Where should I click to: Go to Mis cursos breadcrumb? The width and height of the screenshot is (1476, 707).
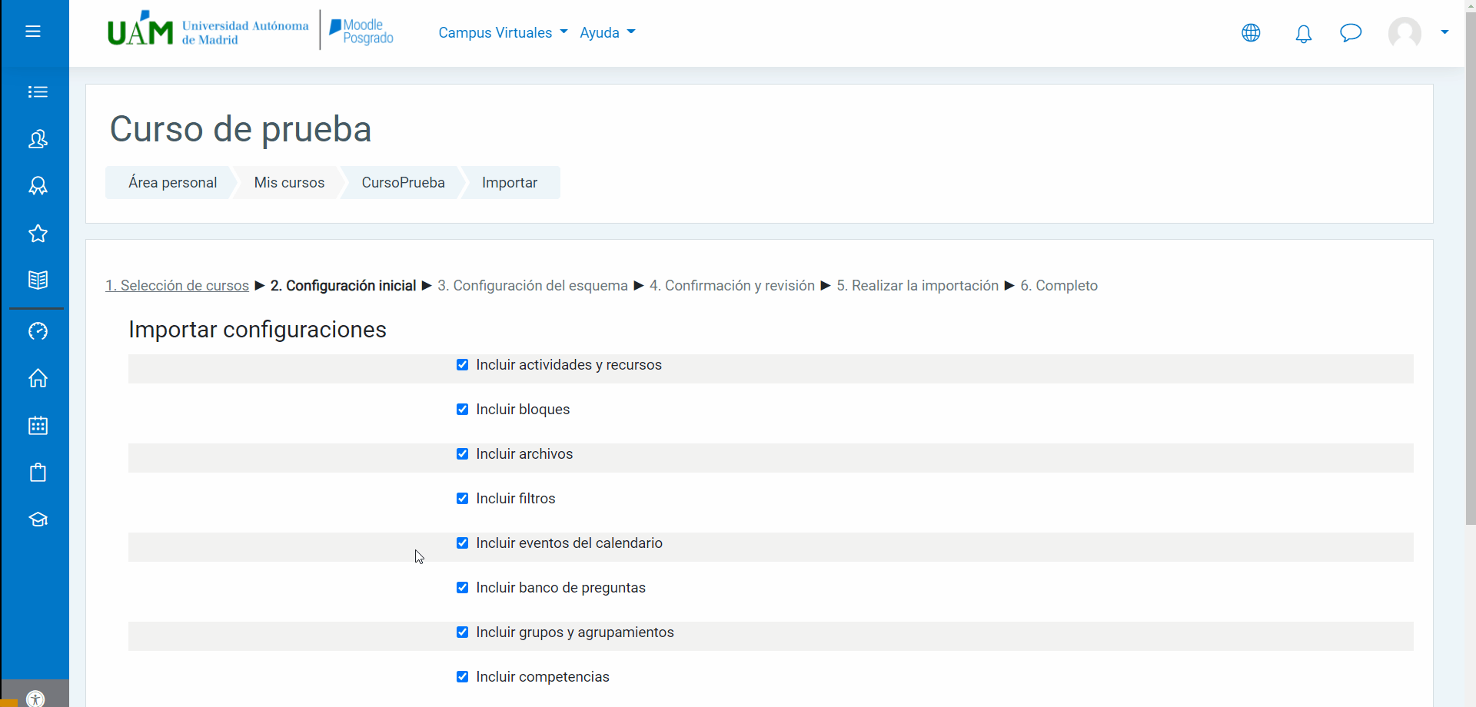(289, 183)
